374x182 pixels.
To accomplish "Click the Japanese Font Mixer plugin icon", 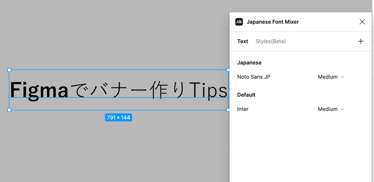I will click(x=239, y=22).
